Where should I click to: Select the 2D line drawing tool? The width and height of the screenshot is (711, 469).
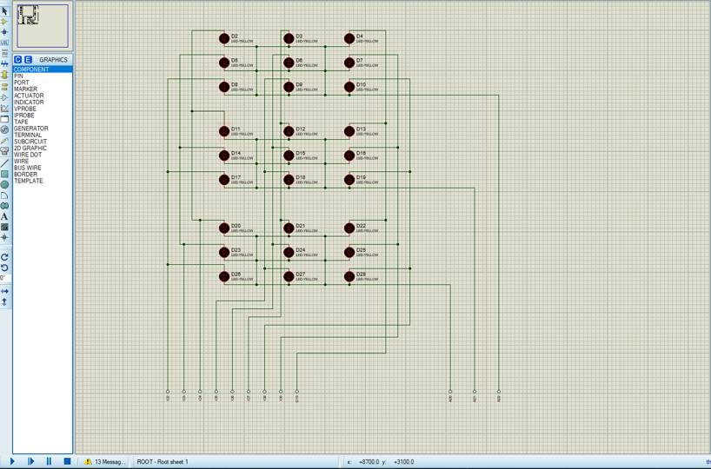click(x=4, y=162)
